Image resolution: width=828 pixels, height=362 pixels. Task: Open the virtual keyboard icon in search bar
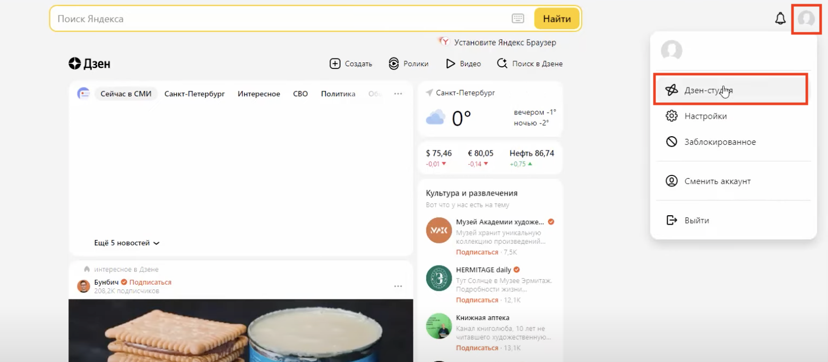pos(517,19)
